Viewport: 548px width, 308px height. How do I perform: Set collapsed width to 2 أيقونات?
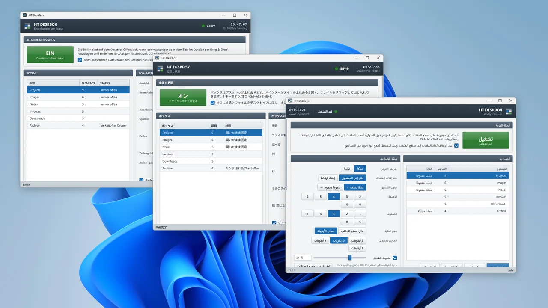point(357,240)
